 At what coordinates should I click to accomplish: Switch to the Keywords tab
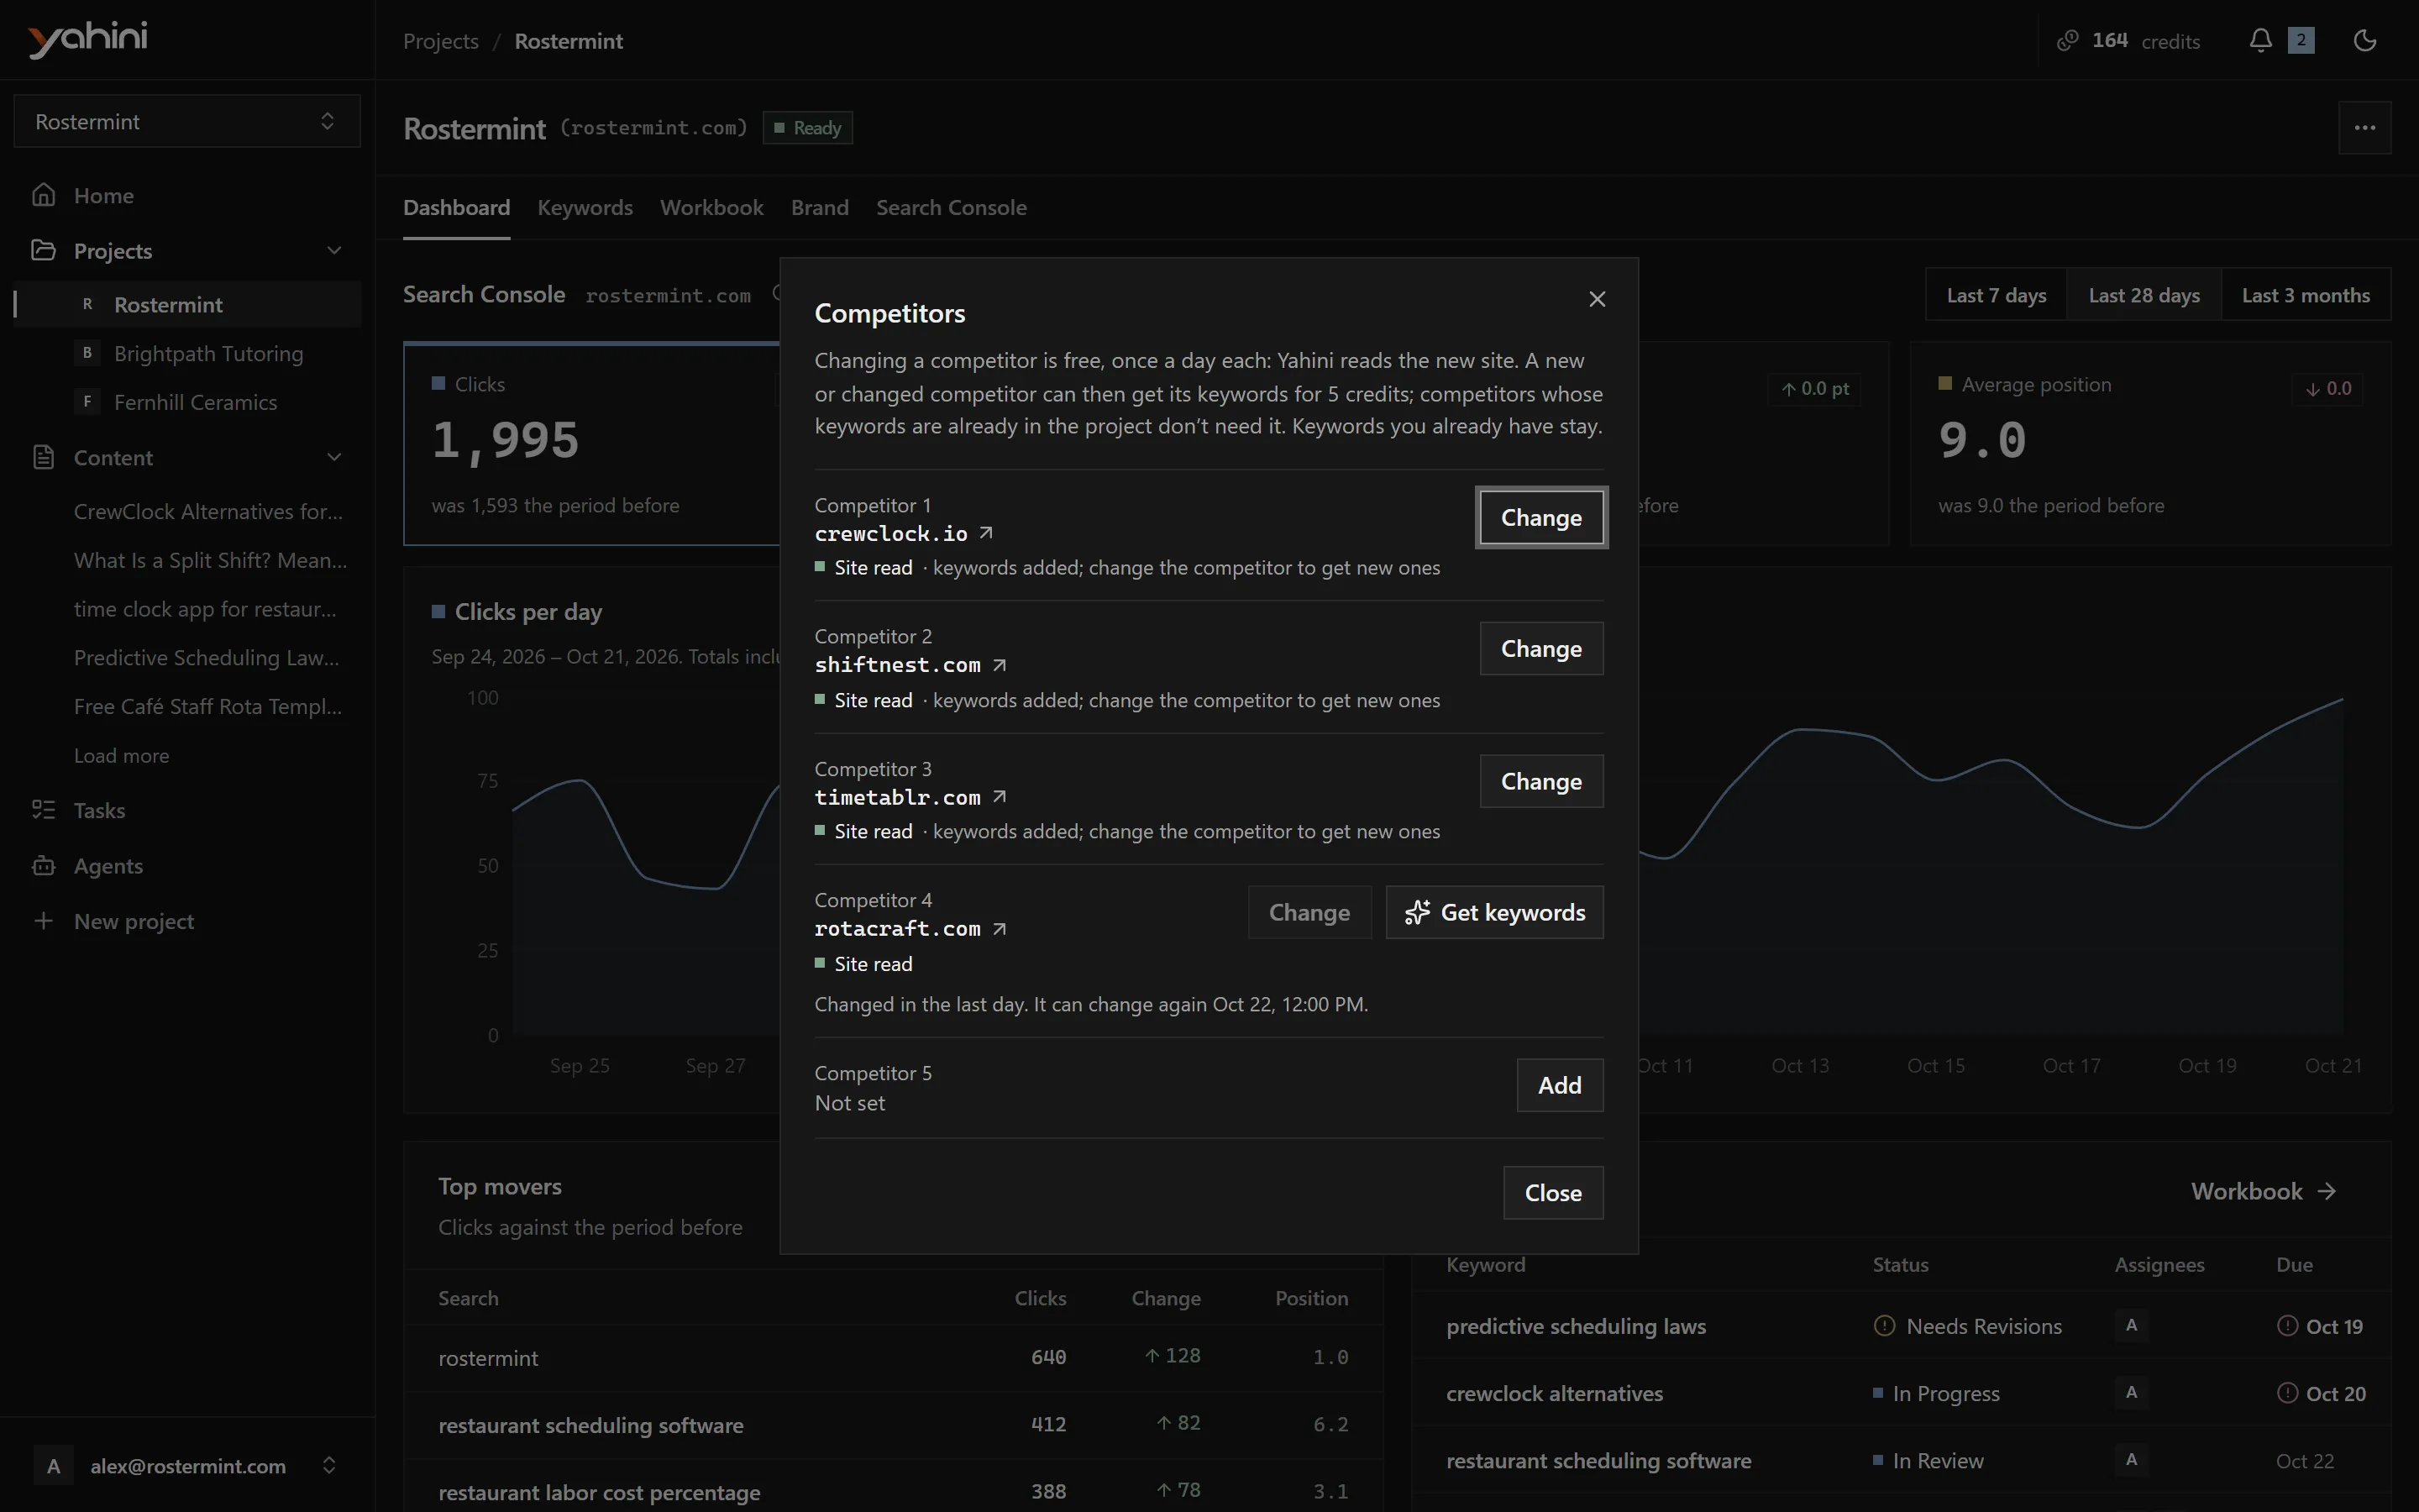coord(585,208)
